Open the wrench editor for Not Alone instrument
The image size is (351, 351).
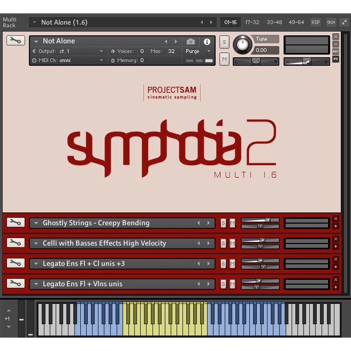[16, 41]
